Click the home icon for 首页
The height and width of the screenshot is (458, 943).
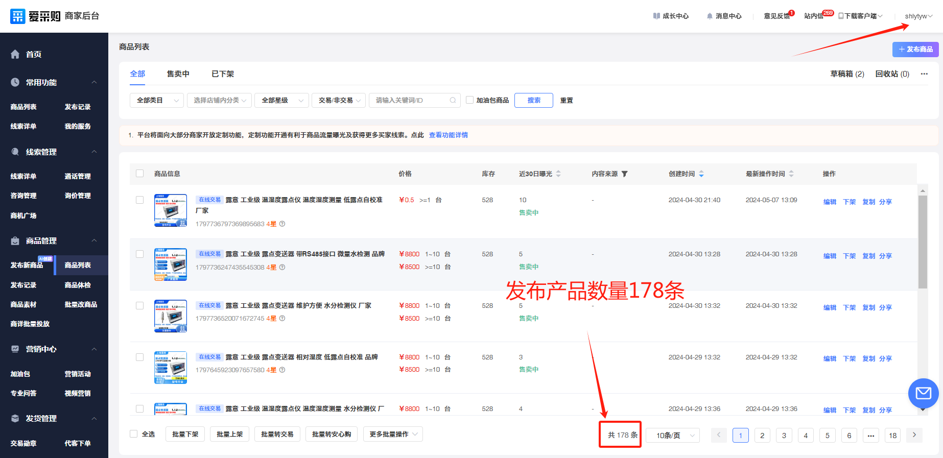[x=15, y=54]
